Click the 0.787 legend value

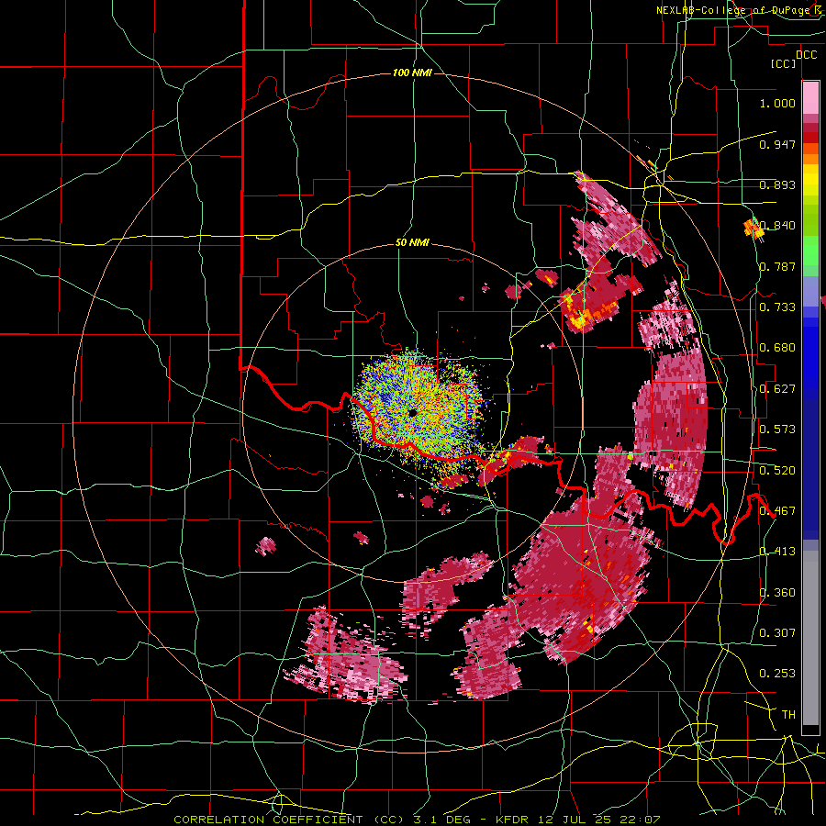(777, 266)
